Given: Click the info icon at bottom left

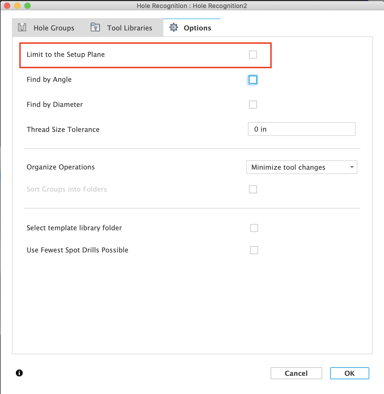Looking at the screenshot, I should point(19,373).
